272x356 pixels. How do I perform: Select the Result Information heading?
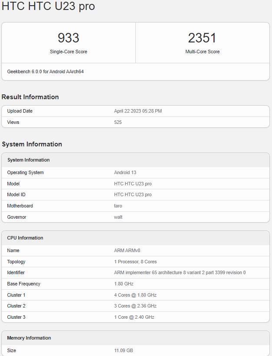[30, 97]
